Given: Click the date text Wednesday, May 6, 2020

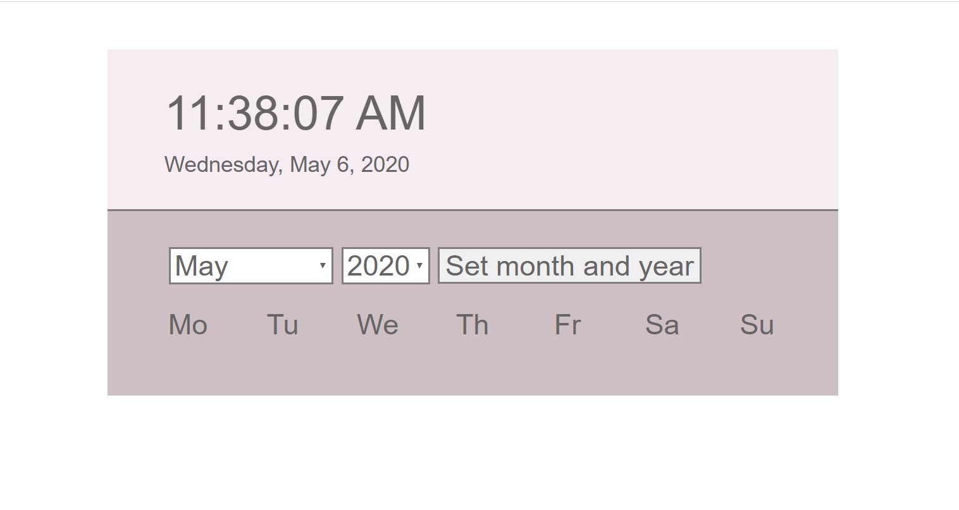Looking at the screenshot, I should [286, 164].
